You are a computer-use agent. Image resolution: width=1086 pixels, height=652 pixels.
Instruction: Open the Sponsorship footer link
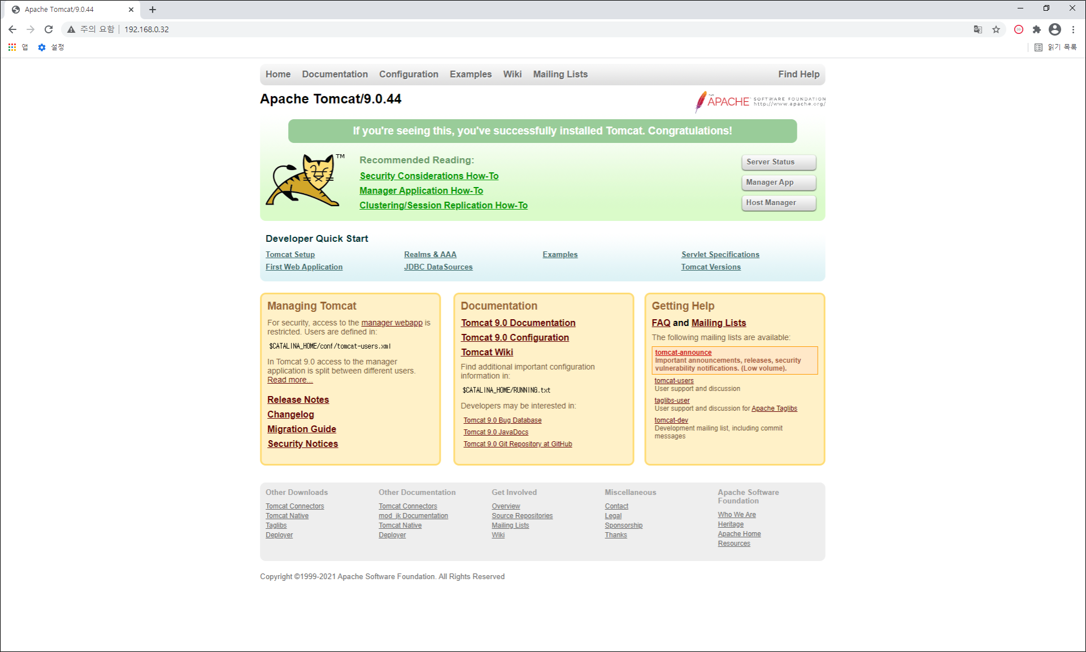[x=623, y=525]
